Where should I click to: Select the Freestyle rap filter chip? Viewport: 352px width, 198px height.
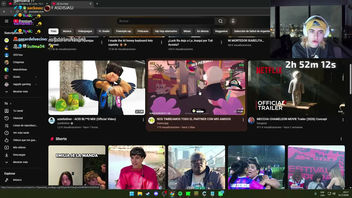pyautogui.click(x=123, y=31)
